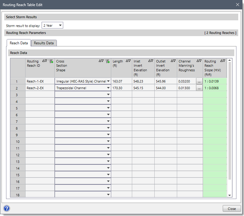Click the Close button
244x216 pixels.
point(232,208)
